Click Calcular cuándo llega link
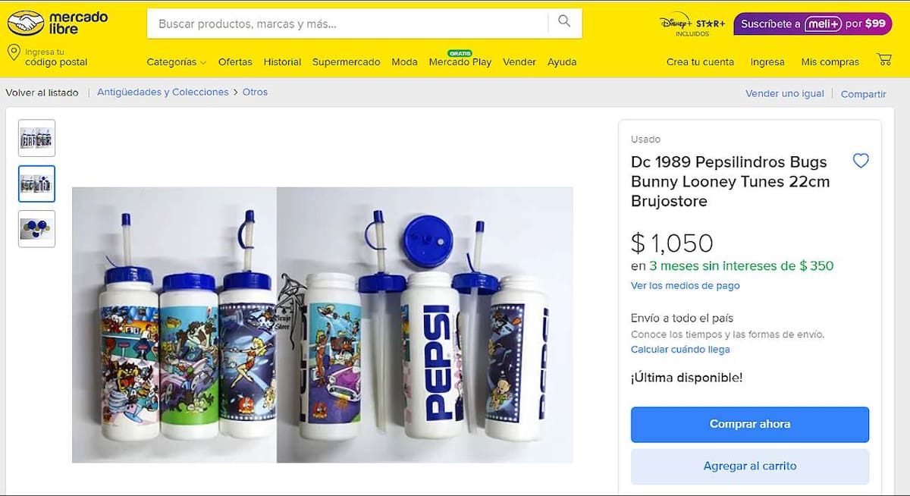Image resolution: width=910 pixels, height=496 pixels. pos(680,350)
